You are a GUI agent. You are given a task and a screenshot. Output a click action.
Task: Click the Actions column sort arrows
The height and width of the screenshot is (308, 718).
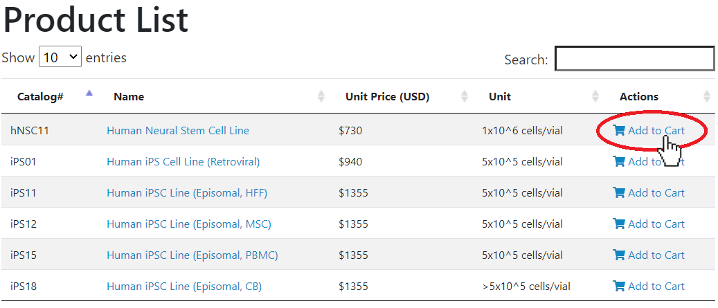[707, 96]
